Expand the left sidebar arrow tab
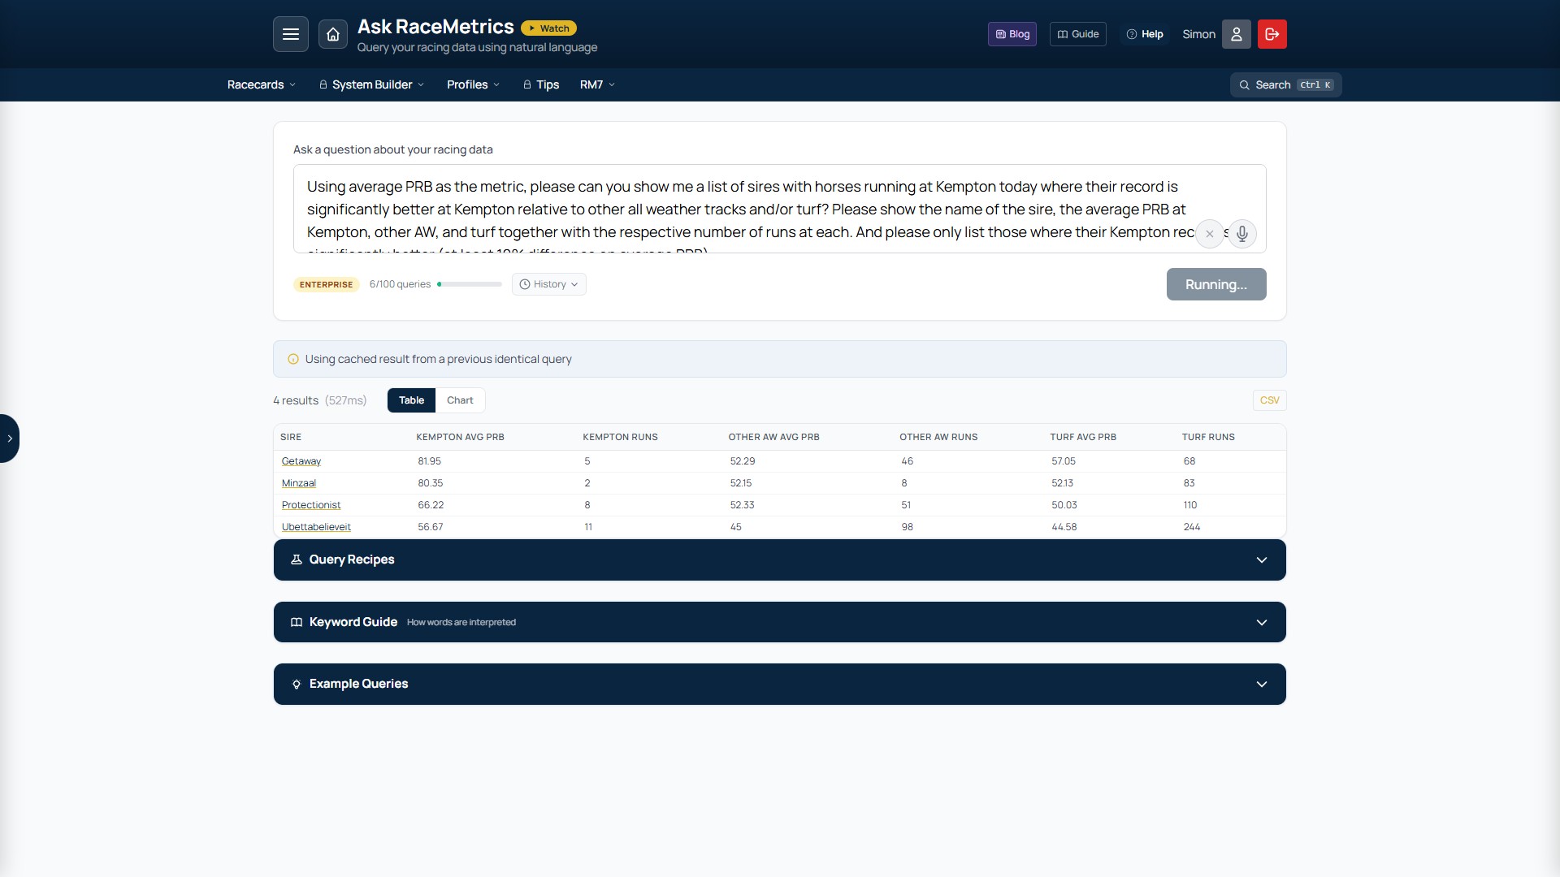 (x=9, y=438)
